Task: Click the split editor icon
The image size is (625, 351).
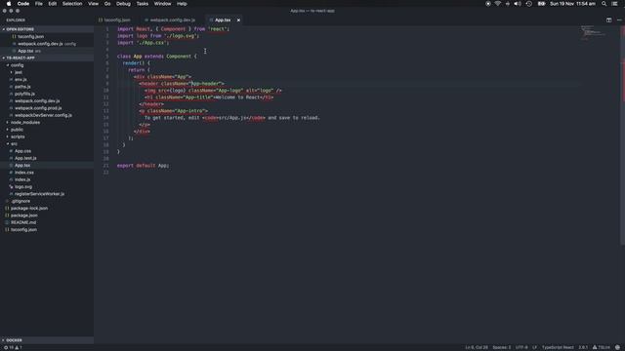Action: pos(608,19)
